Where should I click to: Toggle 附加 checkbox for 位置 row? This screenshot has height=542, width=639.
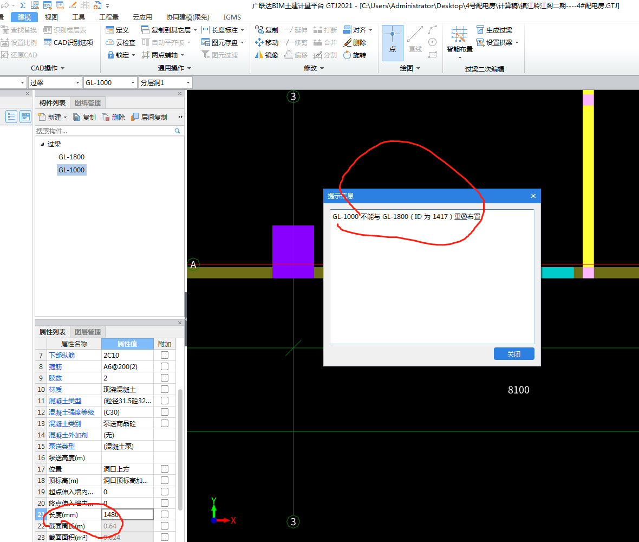click(165, 469)
